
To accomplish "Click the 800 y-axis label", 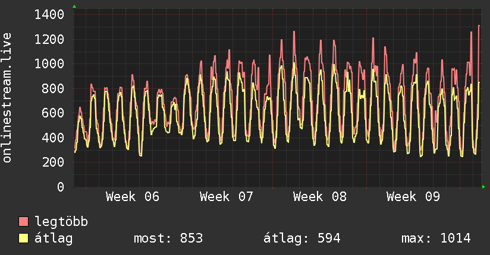I will (54, 89).
